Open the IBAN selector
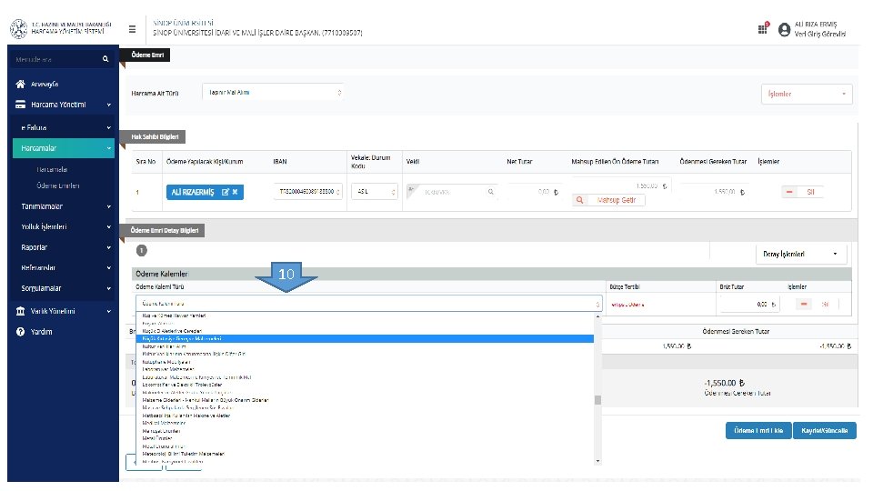873x491 pixels. tap(308, 192)
